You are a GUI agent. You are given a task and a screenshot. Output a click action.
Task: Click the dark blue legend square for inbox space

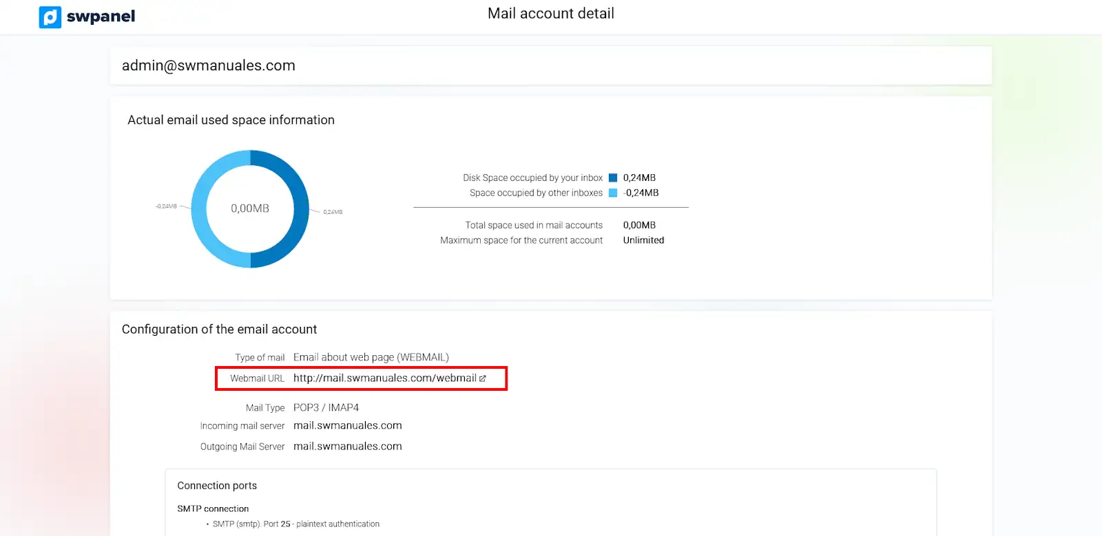coord(613,178)
